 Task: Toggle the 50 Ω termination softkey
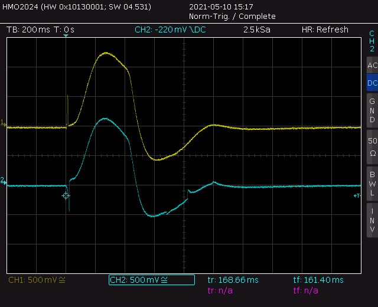coord(372,147)
